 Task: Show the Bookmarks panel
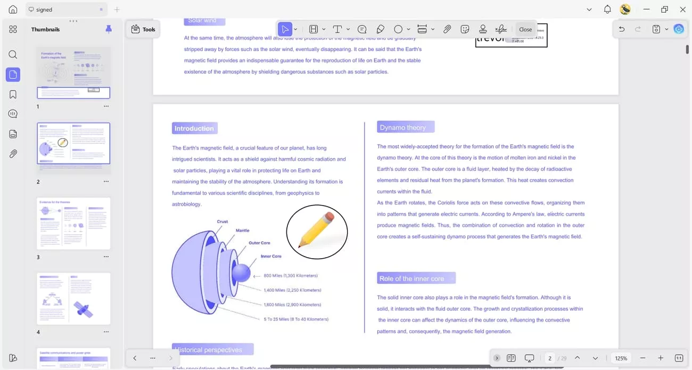tap(13, 94)
